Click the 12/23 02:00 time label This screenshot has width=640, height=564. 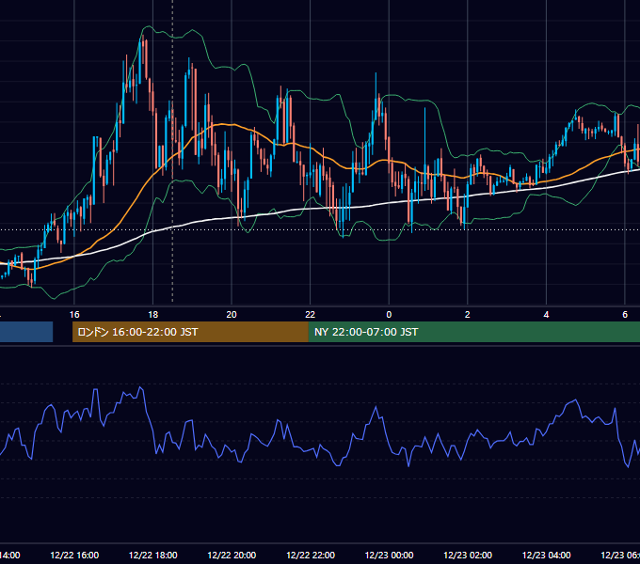click(468, 555)
